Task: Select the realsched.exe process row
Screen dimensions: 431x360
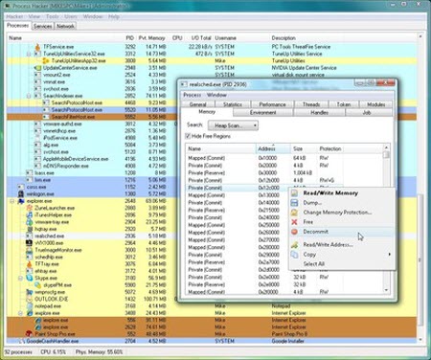Action: pyautogui.click(x=212, y=236)
